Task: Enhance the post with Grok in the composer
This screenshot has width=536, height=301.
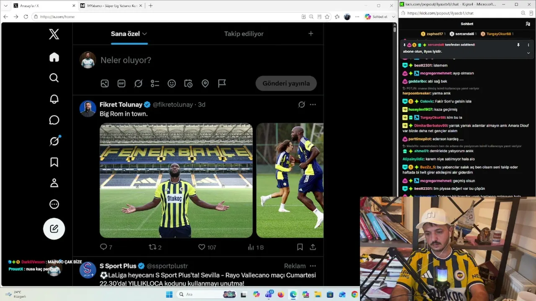Action: coord(138,84)
